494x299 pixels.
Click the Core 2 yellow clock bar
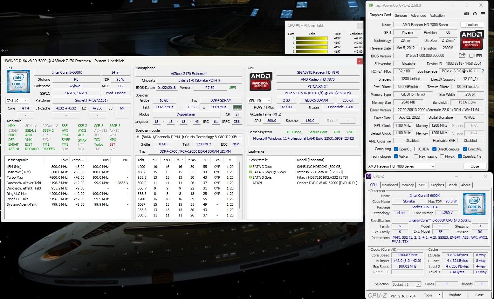(x=312, y=47)
